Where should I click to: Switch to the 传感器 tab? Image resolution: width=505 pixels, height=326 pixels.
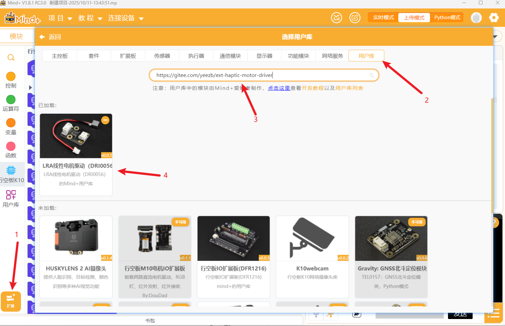[x=162, y=56]
